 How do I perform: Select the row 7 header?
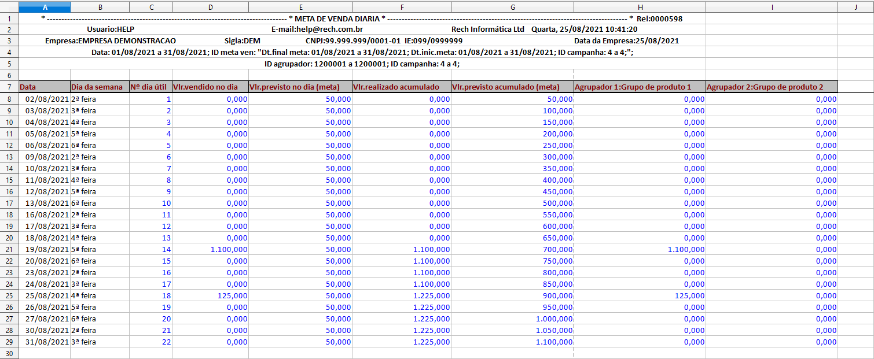click(x=9, y=87)
